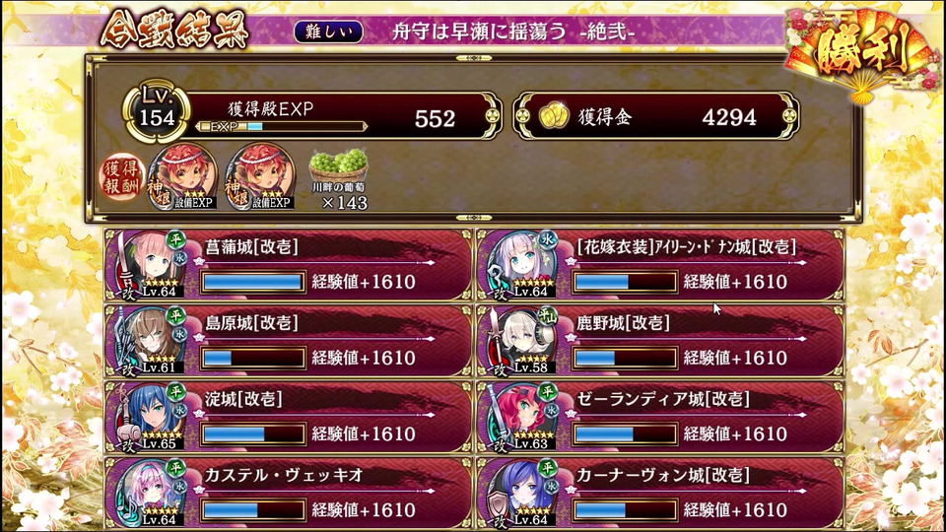Screen dimensions: 946x532
Task: Click the stage title 舟守は早瀬に揺蕩う
Action: click(x=479, y=32)
